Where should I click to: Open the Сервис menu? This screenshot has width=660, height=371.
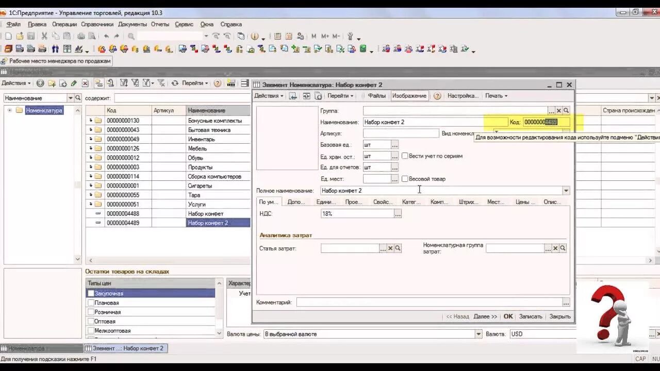[184, 24]
